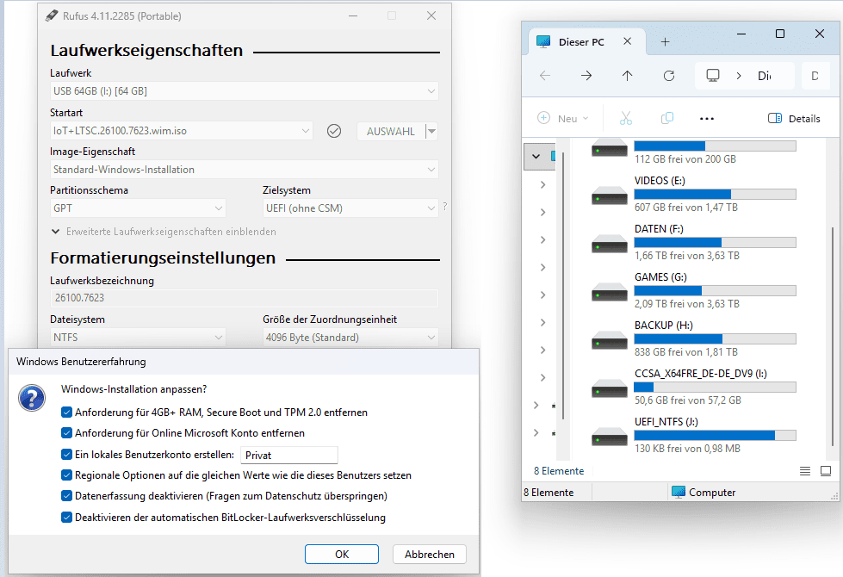Click the Computer icon in status bar

click(679, 492)
